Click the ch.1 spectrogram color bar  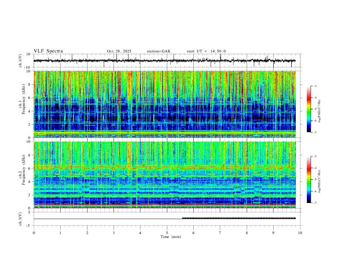click(309, 109)
